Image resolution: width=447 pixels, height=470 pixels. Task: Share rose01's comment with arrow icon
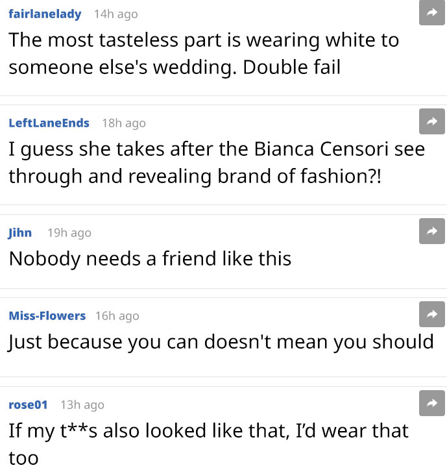[431, 403]
